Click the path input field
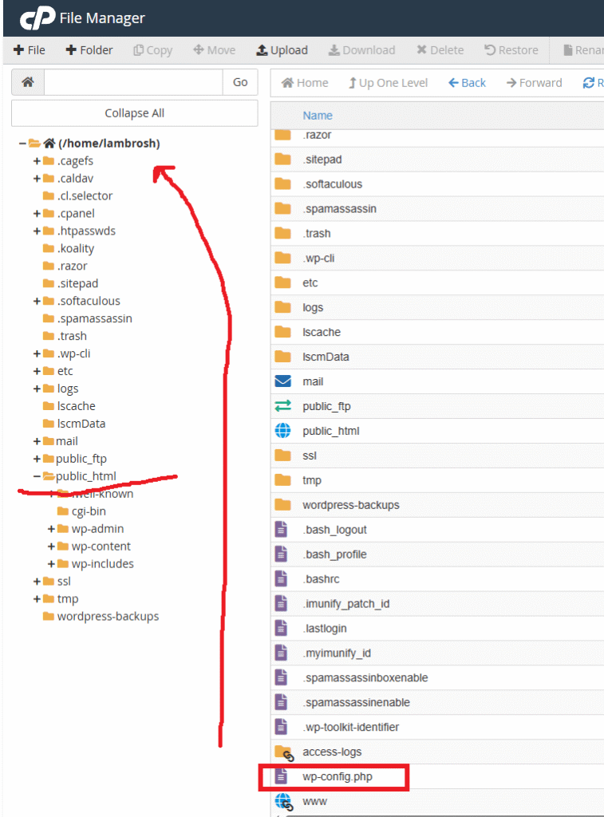The width and height of the screenshot is (604, 817). pos(132,82)
